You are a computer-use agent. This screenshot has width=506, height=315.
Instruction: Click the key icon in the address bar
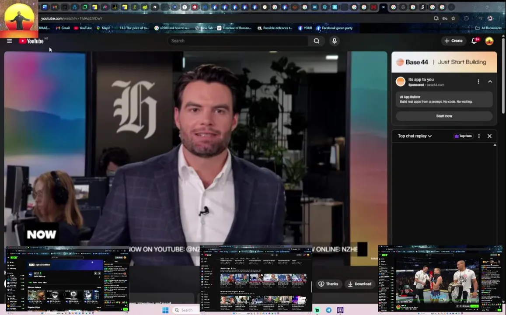tap(445, 18)
